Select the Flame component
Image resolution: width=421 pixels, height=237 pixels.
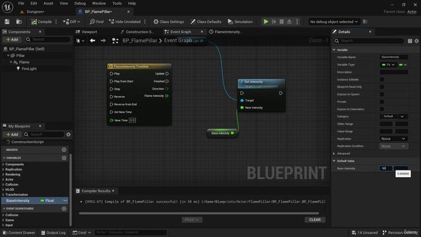pyautogui.click(x=24, y=62)
